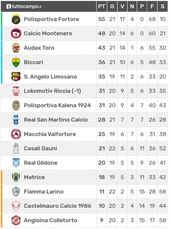
Task: Click the Real San Martino Calcio name
Action: point(56,120)
